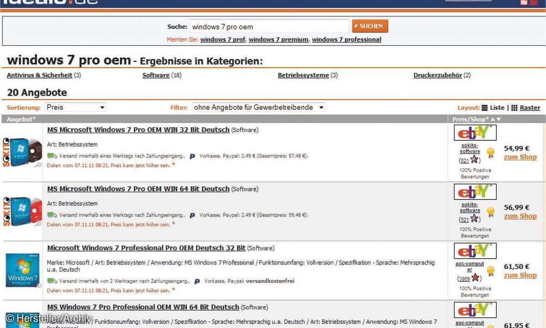546x328 pixels.
Task: Open 'MS Microsoft Windows 7 Pro OEM WIN 32 Bit Deutsch'
Action: point(138,130)
